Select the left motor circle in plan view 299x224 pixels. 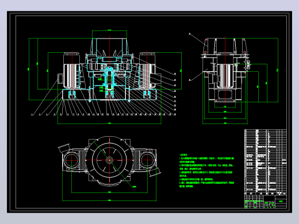click(71, 160)
